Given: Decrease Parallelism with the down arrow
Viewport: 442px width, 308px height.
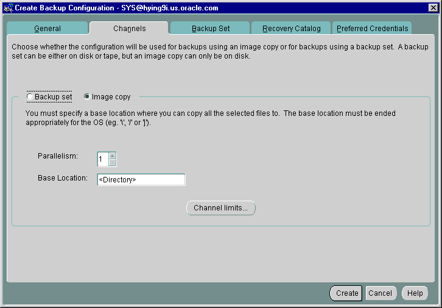Looking at the screenshot, I should pyautogui.click(x=112, y=162).
